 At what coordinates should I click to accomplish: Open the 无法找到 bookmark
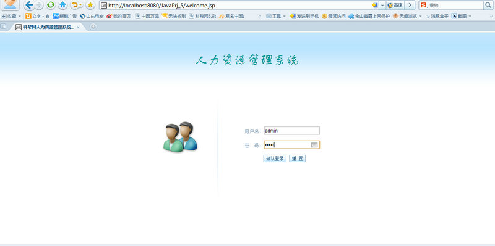pyautogui.click(x=174, y=16)
